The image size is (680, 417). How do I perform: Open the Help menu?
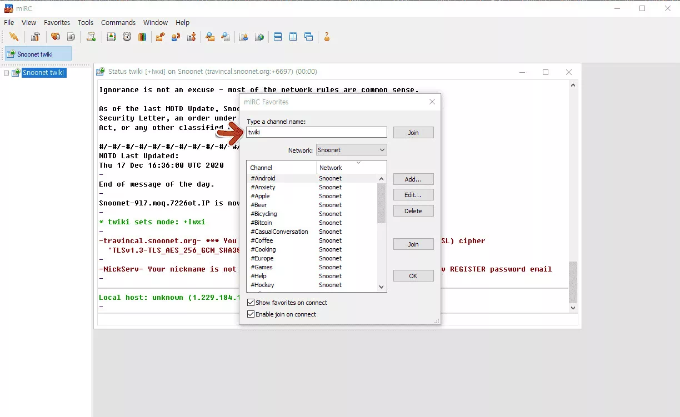182,23
